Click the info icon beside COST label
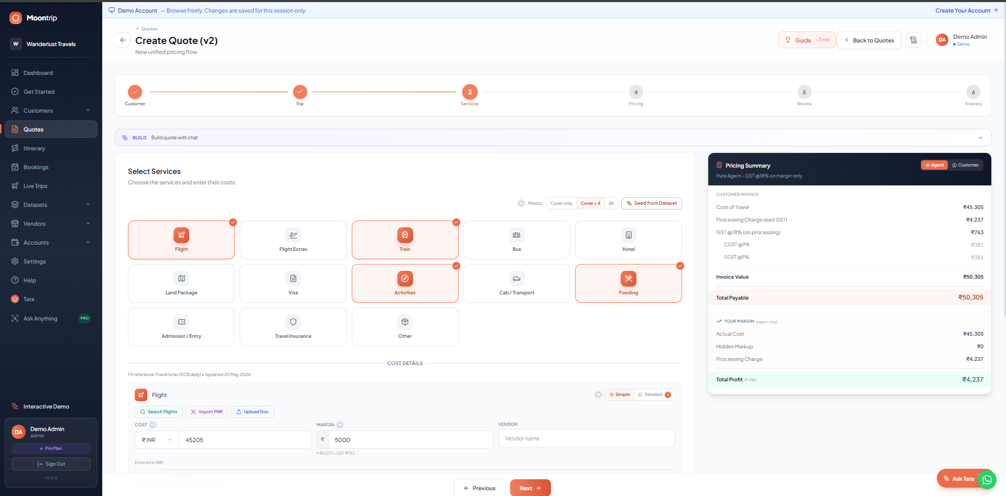This screenshot has height=496, width=1006. 153,425
